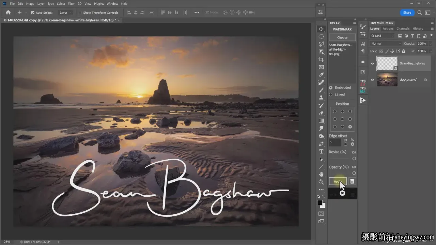Toggle Quick Mask mode
This screenshot has height=245, width=436.
[321, 214]
